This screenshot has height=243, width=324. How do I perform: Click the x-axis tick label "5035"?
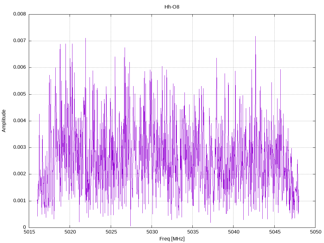click(193, 232)
